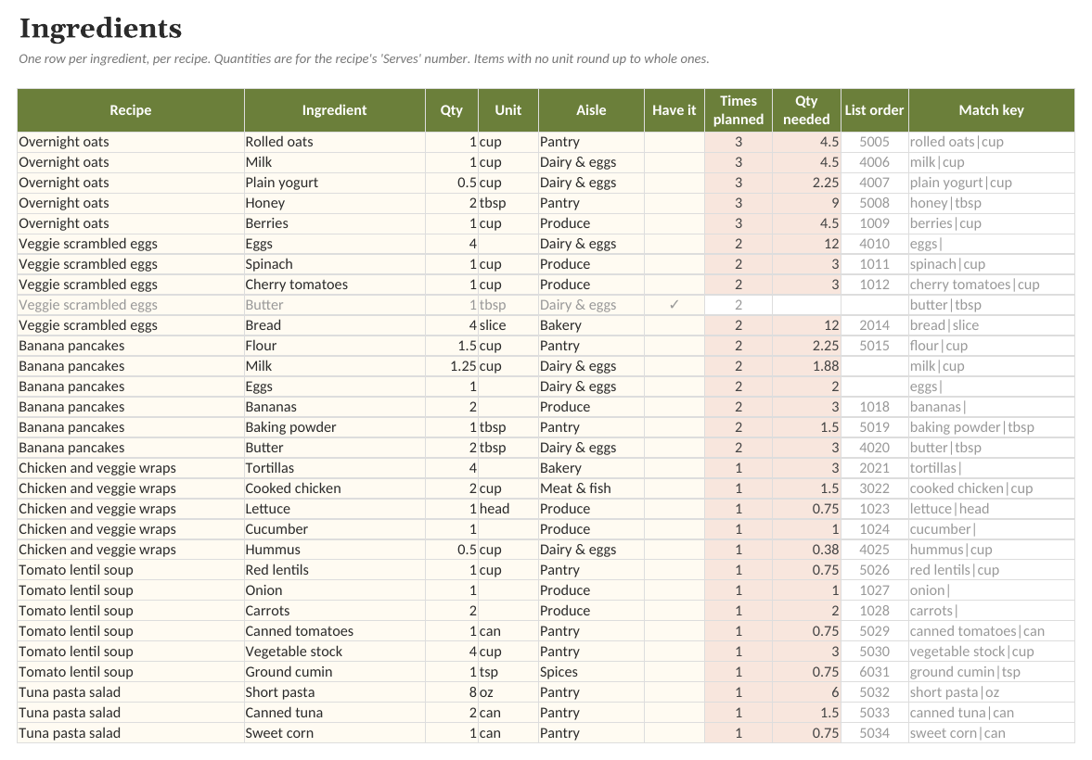Screen dimensions: 1092x760
Task: Click the Short pasta ingredient cell
Action: 334,692
